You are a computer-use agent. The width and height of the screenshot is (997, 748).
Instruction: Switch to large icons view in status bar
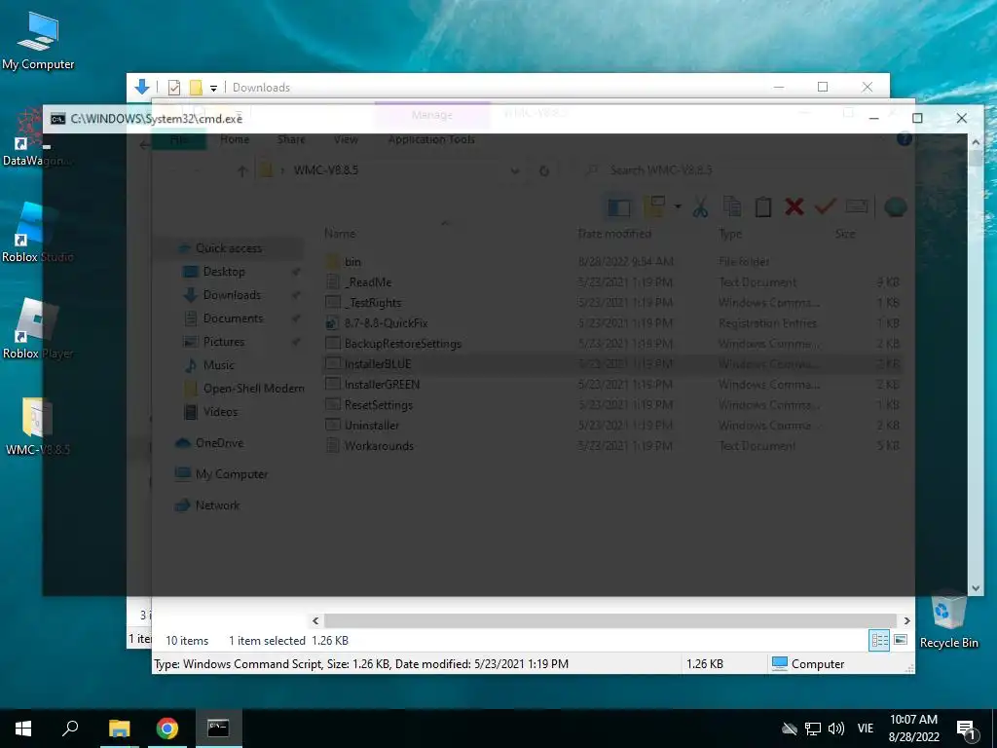pos(901,640)
